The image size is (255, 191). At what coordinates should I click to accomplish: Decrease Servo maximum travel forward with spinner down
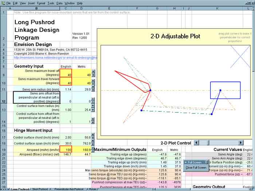[93, 85]
